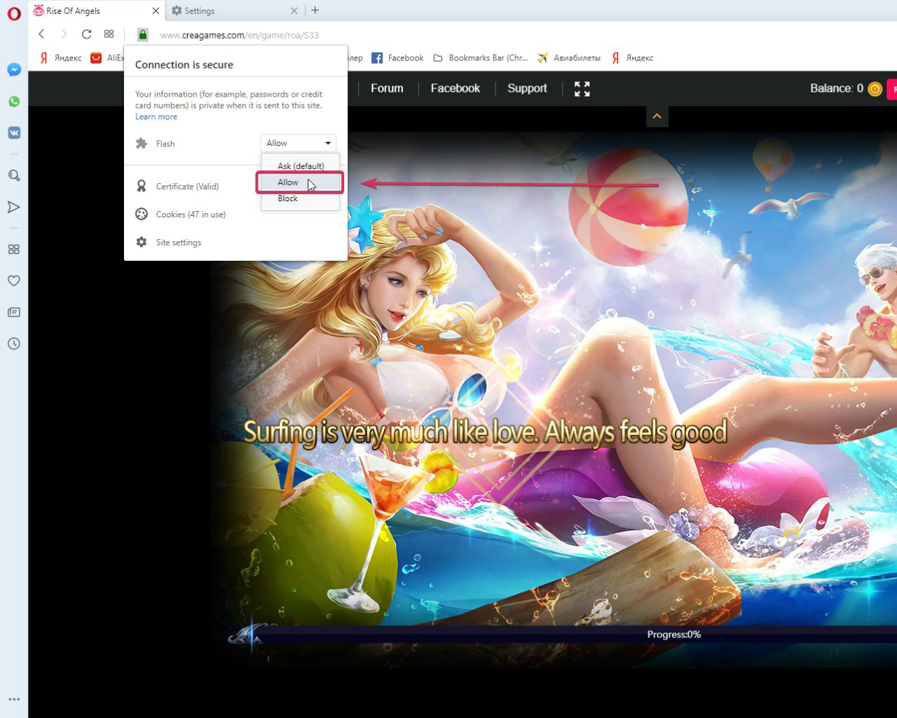Open Facebook Messenger in the sidebar

(x=14, y=70)
